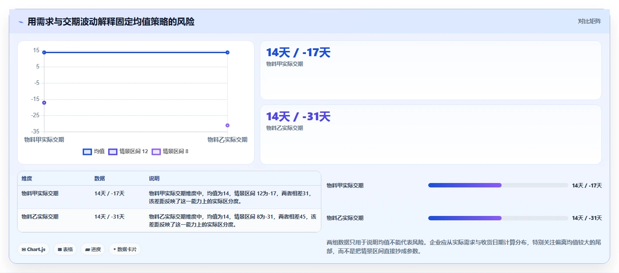
Task: Click the 物料乙实际交期 chart axis label
Action: click(227, 140)
